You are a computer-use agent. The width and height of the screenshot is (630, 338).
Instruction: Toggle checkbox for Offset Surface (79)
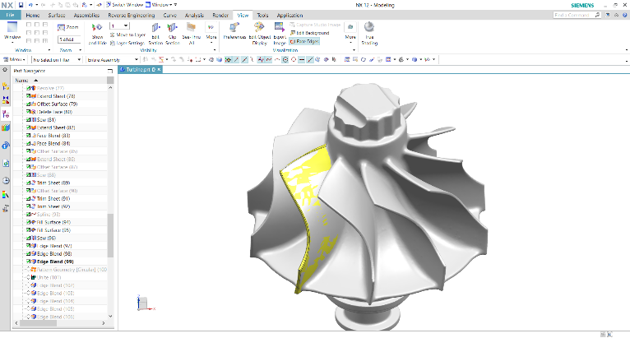click(x=29, y=104)
